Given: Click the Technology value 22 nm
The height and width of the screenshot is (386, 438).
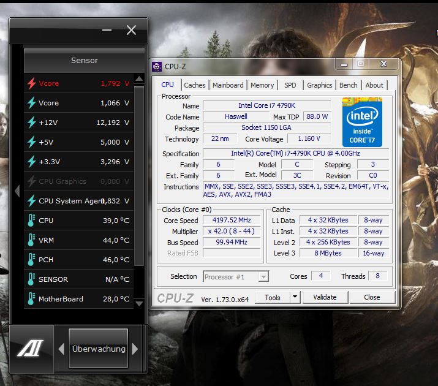Looking at the screenshot, I should pos(220,138).
